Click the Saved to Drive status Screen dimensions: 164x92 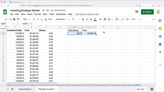click(58, 10)
